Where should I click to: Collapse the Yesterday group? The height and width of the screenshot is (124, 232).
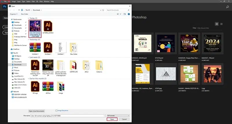pyautogui.click(x=28, y=40)
